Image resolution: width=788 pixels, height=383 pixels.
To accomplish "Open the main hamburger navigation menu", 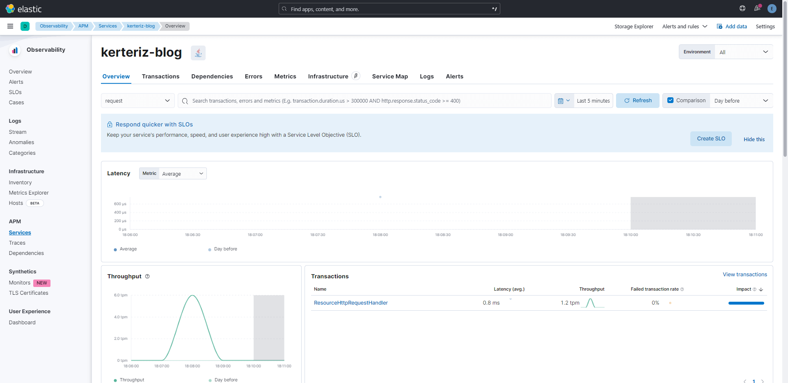I will [x=10, y=26].
